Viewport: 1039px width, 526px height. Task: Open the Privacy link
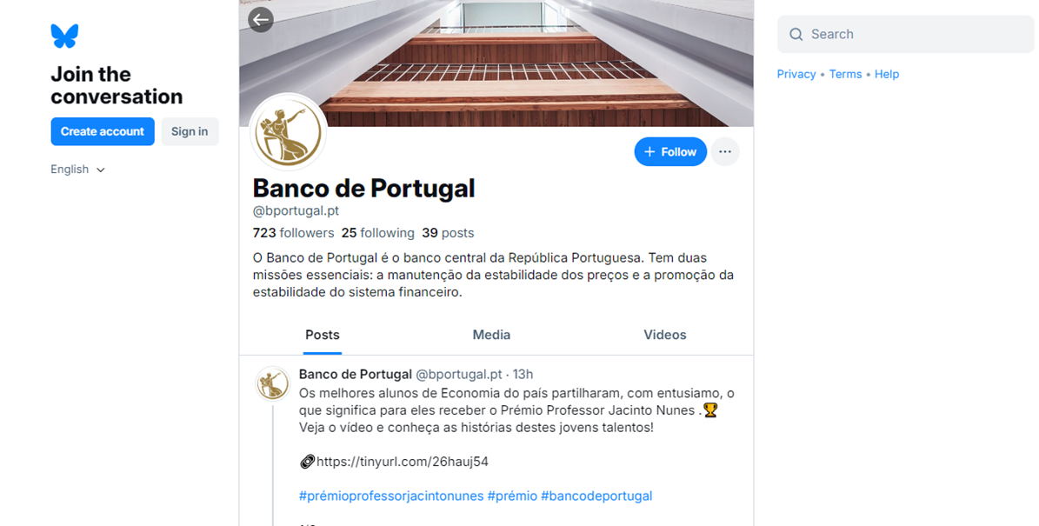(796, 74)
